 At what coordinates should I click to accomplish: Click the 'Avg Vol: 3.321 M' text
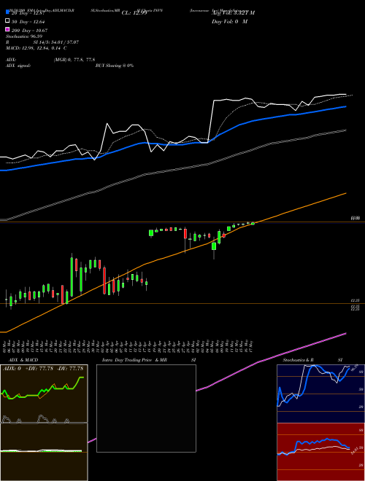point(233,13)
